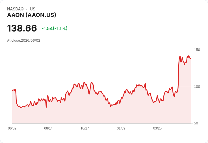208x143 pixels.
Task: Click the 50 y-axis label
Action: (196, 123)
